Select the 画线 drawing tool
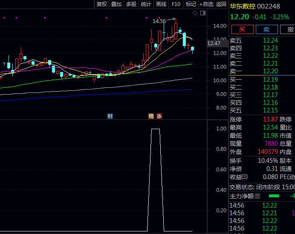 (x=161, y=4)
